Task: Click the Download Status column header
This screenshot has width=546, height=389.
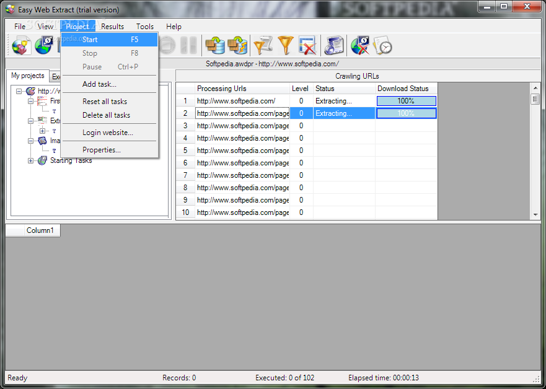Action: pos(407,89)
